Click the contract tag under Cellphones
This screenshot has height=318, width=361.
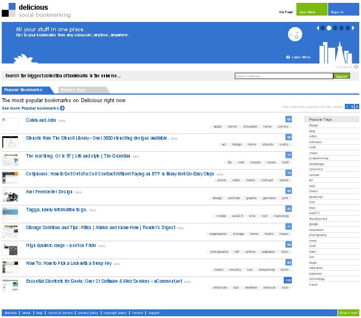[x=267, y=180]
